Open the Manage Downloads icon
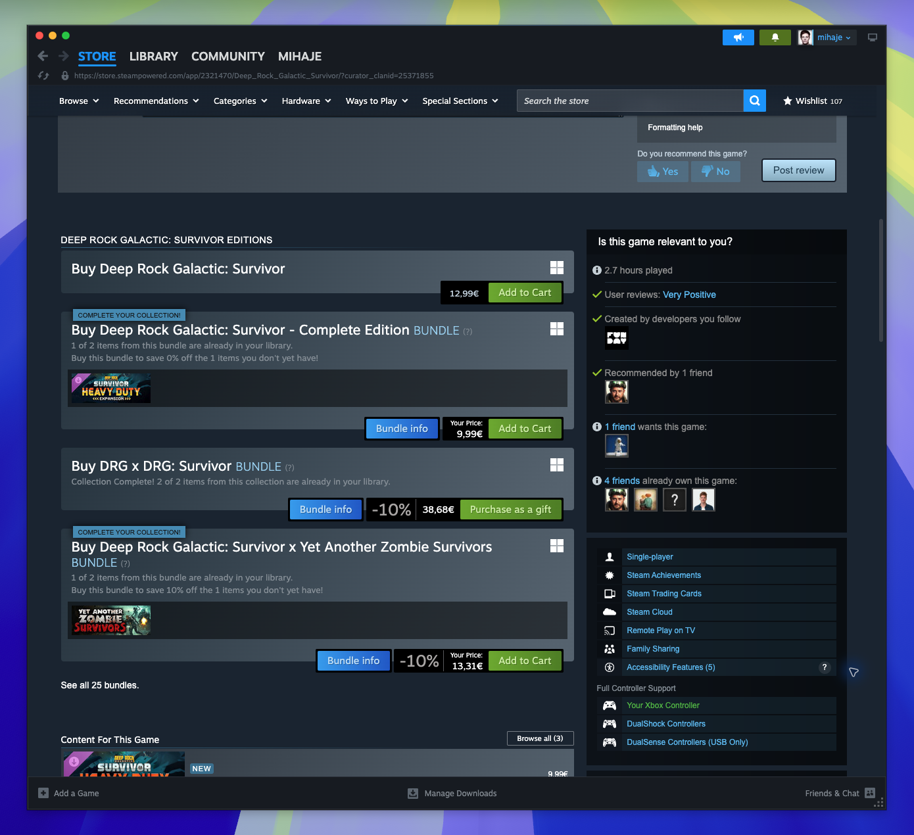The image size is (914, 835). (x=413, y=794)
